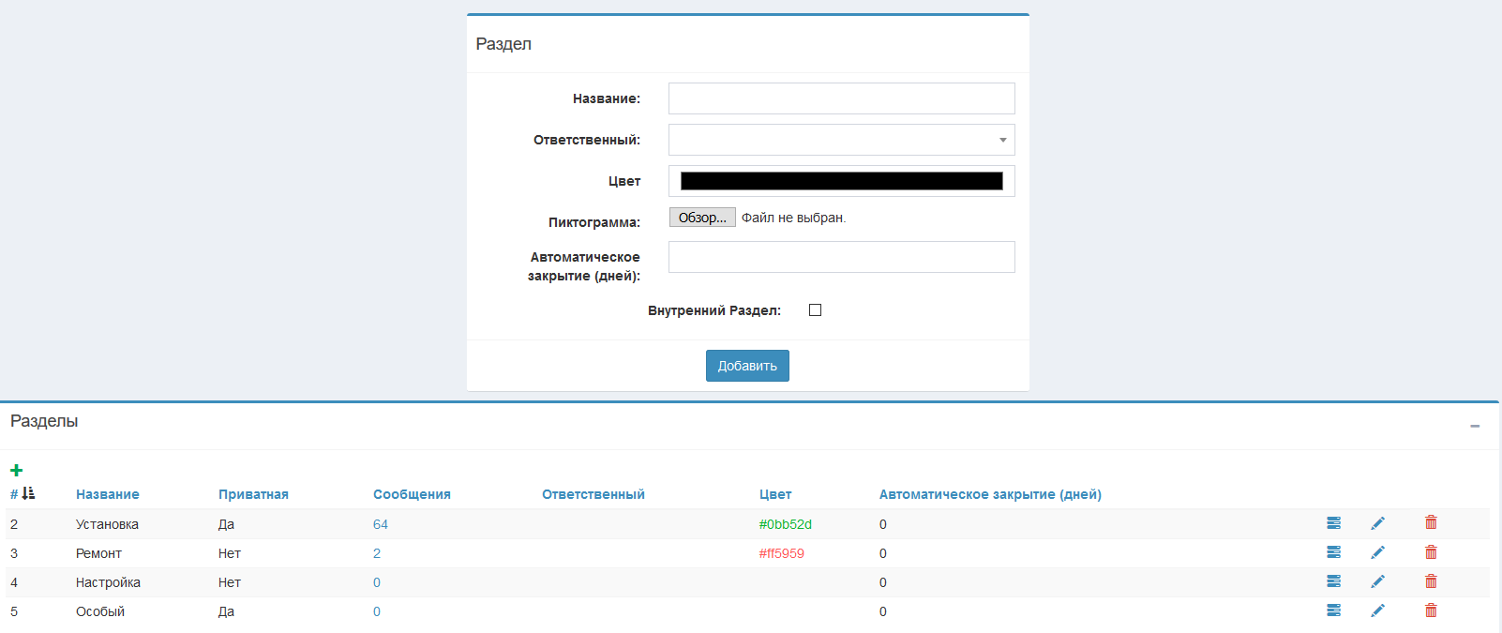The width and height of the screenshot is (1502, 633).
Task: Sort table by Название column header
Action: point(108,494)
